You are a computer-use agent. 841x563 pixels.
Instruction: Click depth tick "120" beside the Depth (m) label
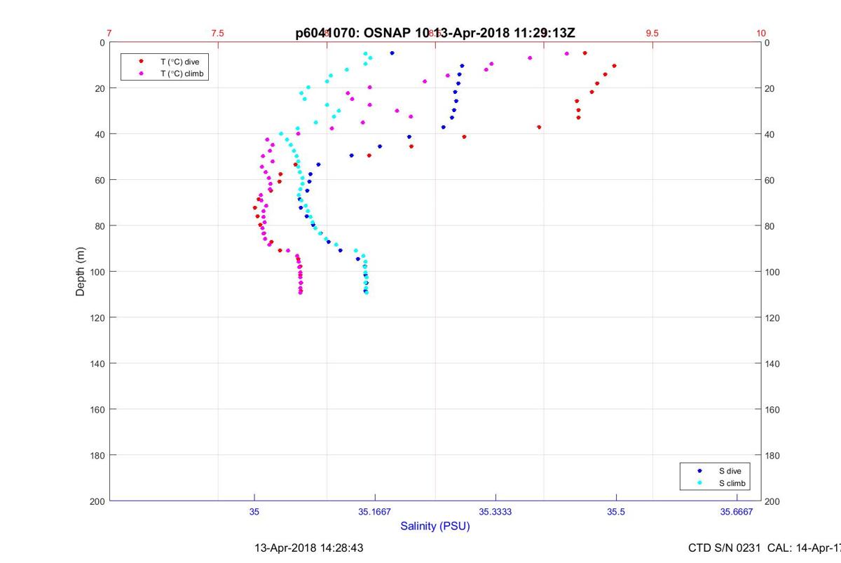(97, 318)
